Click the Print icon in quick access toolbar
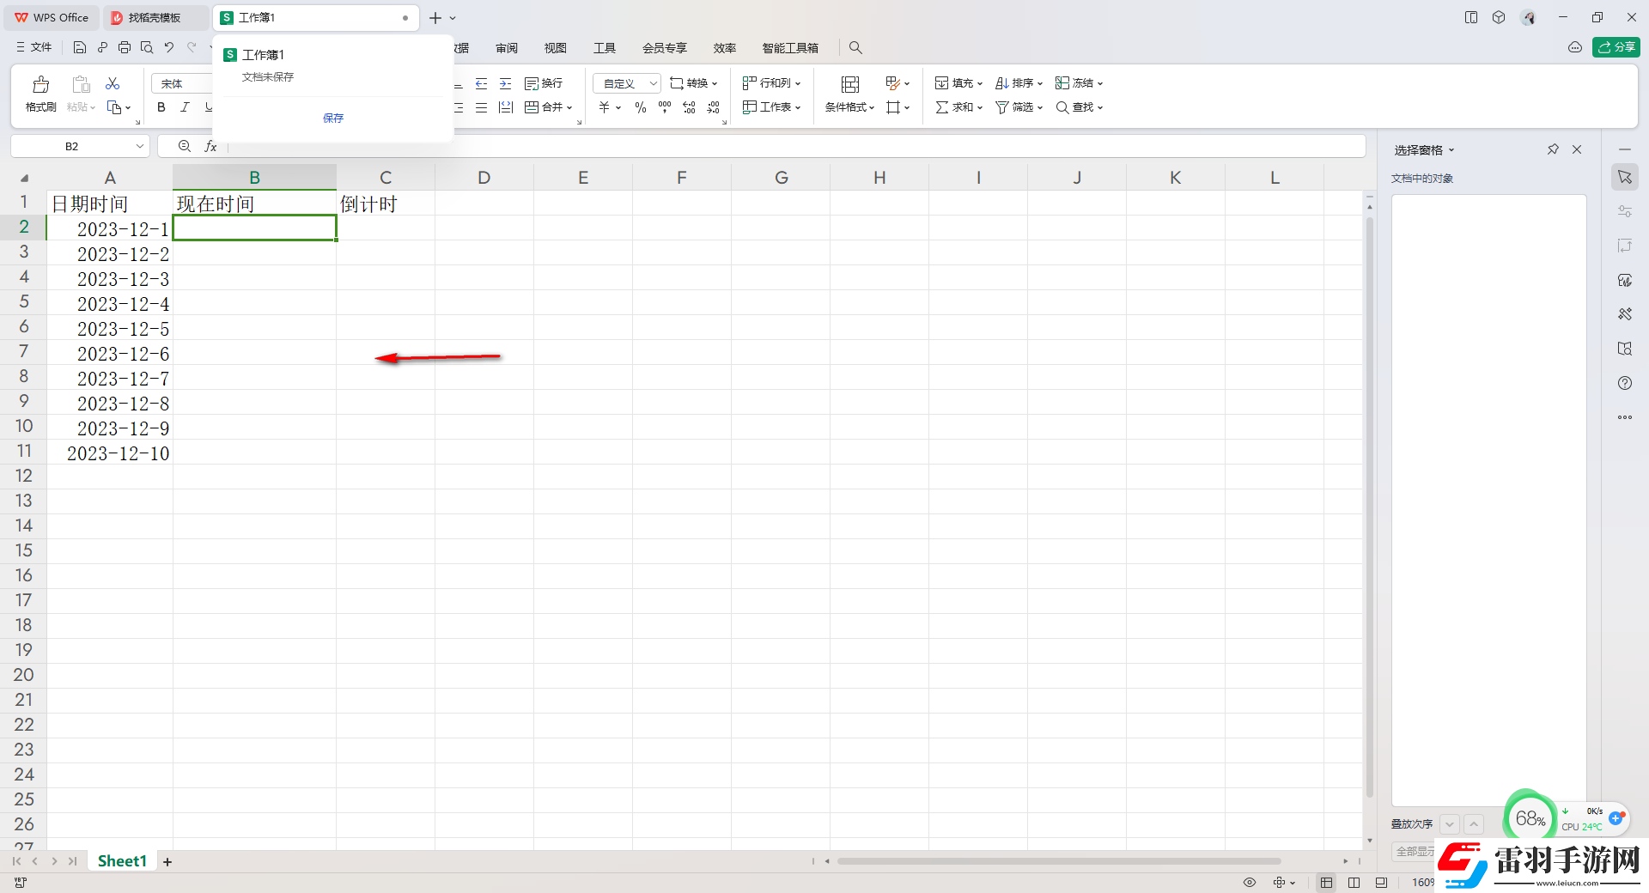The width and height of the screenshot is (1649, 893). pos(125,48)
